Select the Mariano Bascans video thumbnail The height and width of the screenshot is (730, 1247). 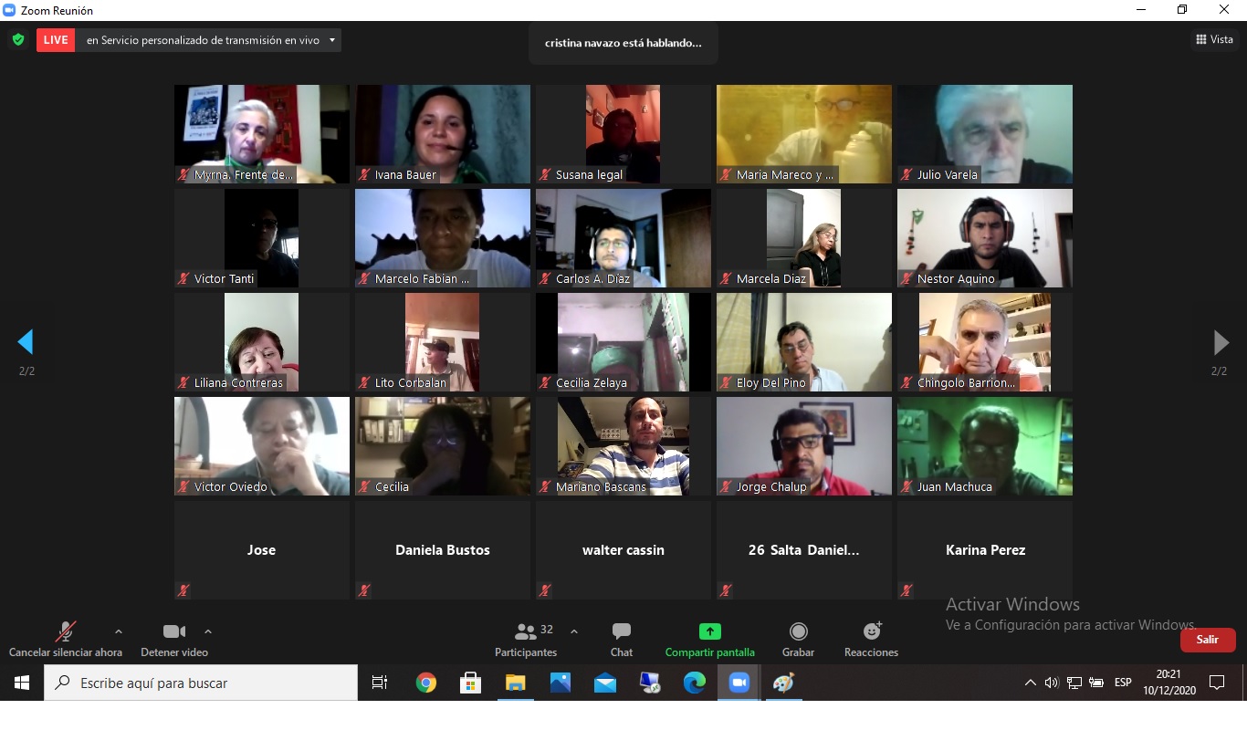623,445
